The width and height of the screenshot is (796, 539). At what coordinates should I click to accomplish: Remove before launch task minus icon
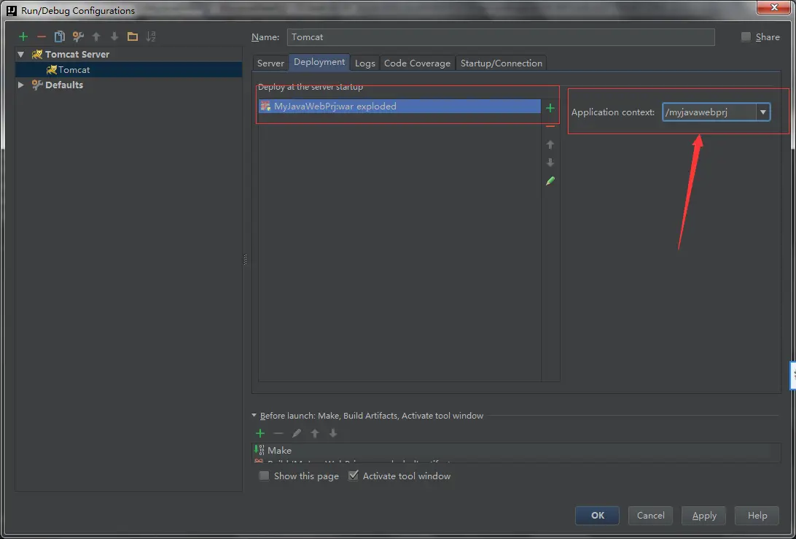pyautogui.click(x=278, y=433)
